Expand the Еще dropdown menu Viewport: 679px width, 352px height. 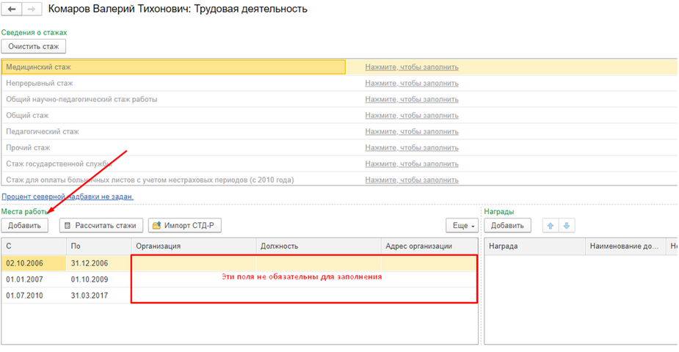click(462, 225)
